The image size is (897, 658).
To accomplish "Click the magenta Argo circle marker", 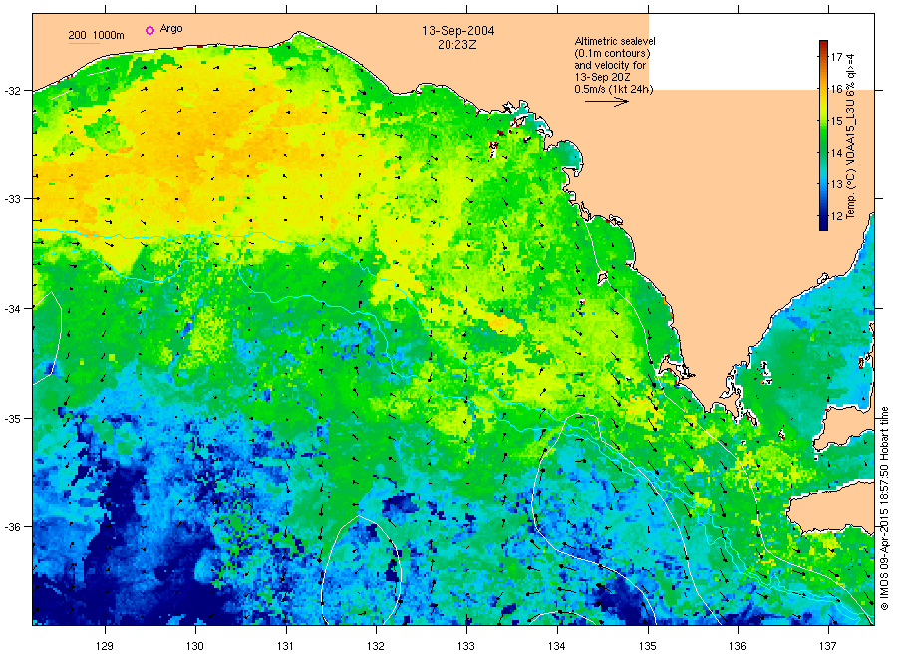I will (149, 30).
